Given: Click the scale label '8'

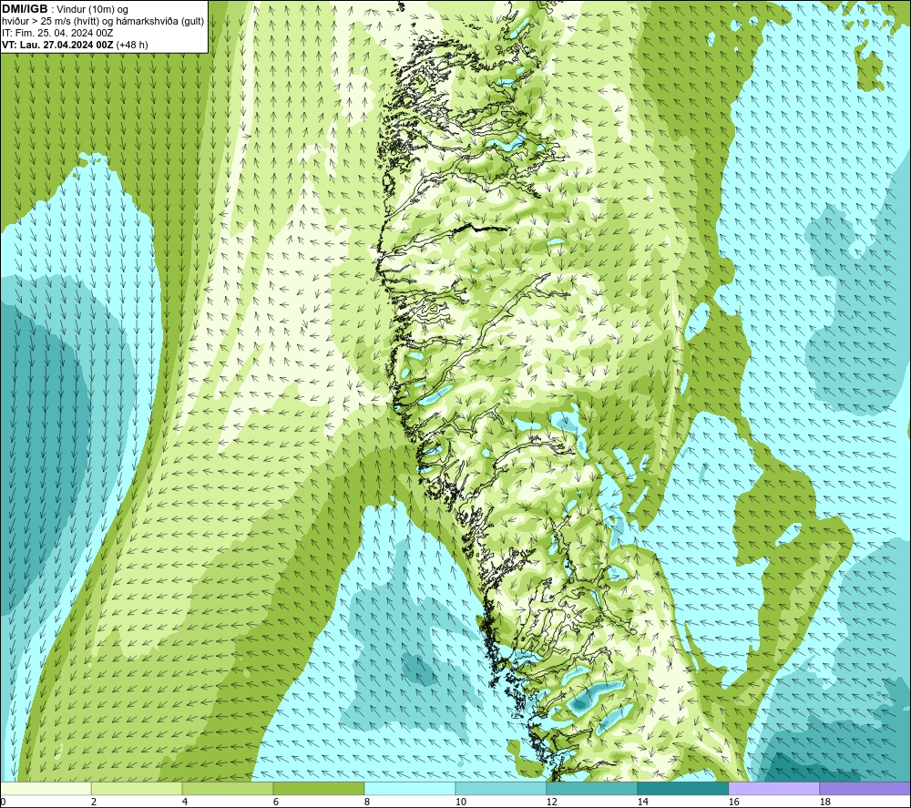Looking at the screenshot, I should (367, 803).
